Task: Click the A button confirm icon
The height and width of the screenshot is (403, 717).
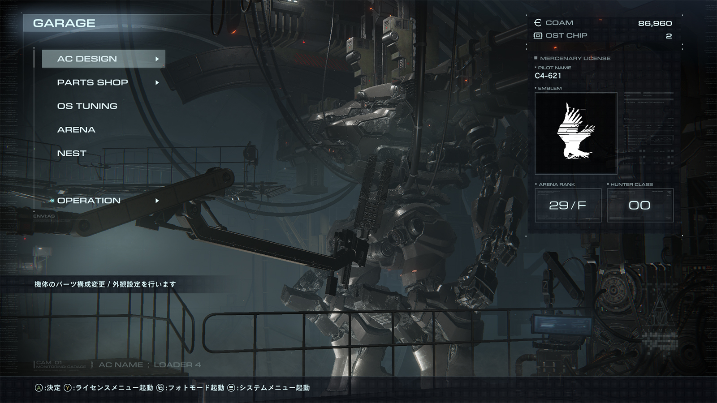Action: tap(39, 388)
